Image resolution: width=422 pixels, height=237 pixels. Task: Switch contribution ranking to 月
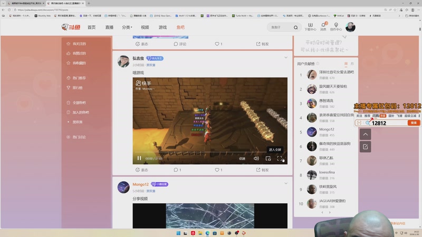pyautogui.click(x=352, y=64)
